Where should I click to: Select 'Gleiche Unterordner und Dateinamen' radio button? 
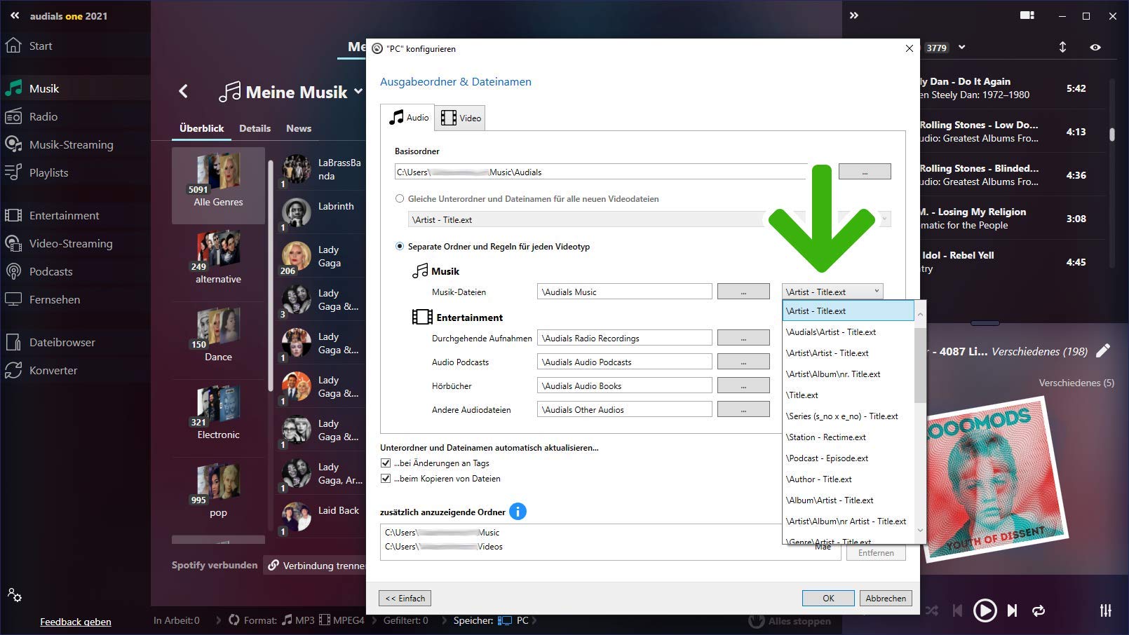tap(400, 199)
